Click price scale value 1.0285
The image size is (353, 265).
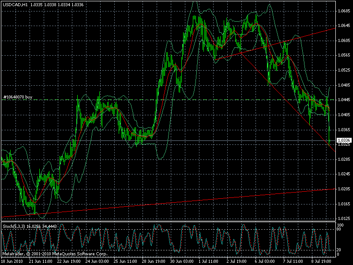coord(344,159)
